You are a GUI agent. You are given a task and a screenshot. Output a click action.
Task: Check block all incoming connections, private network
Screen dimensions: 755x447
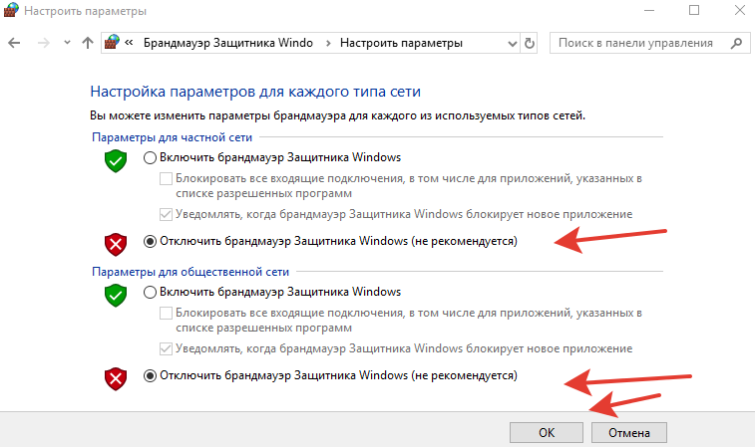pos(166,179)
